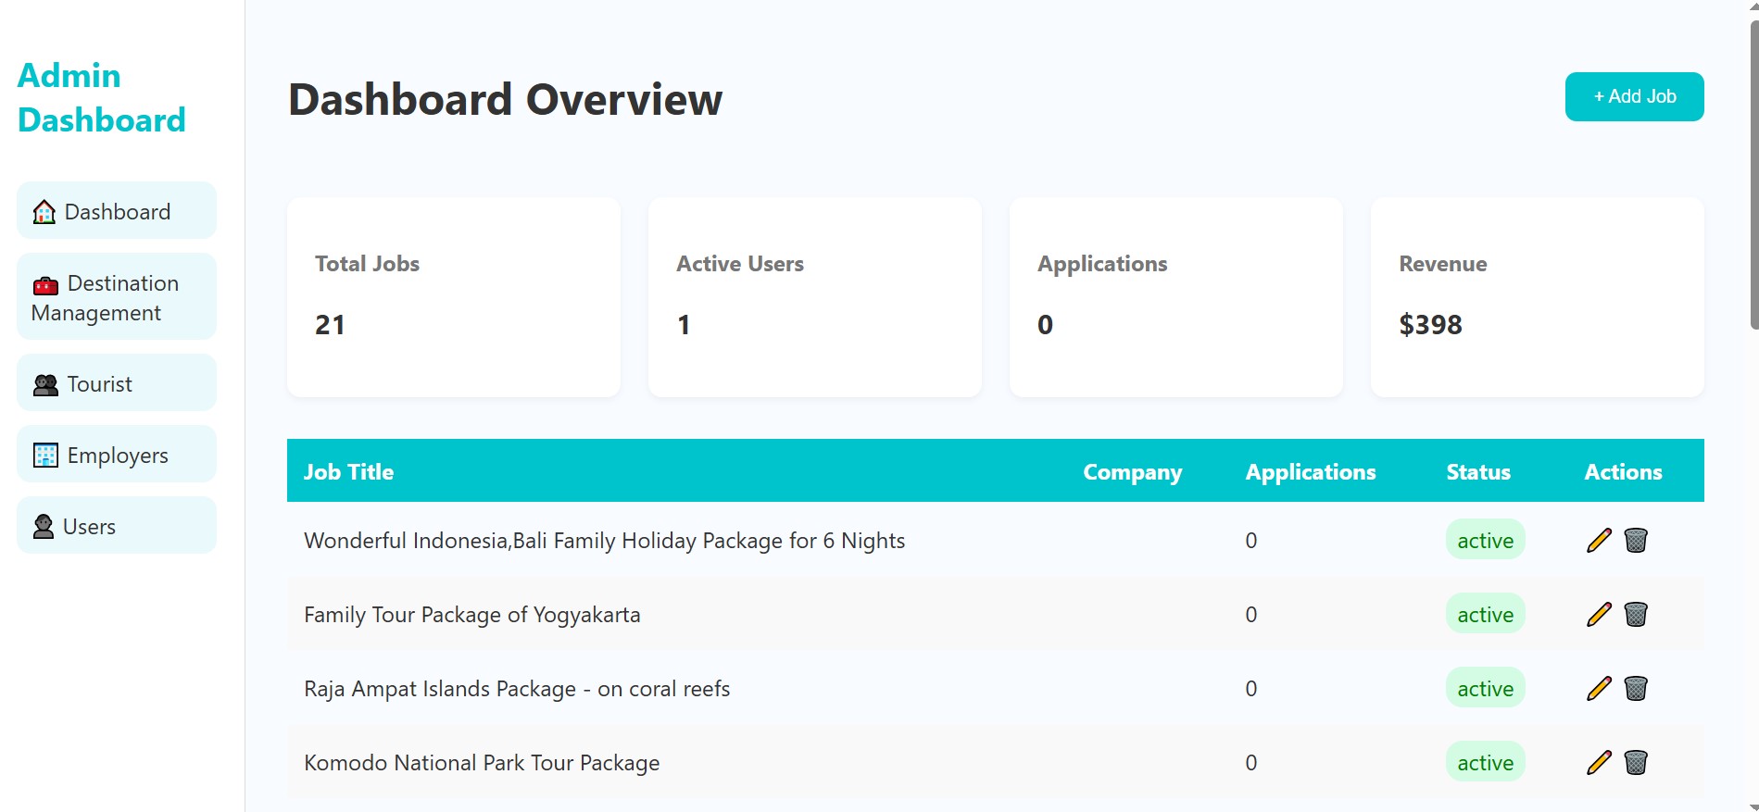The width and height of the screenshot is (1759, 812).
Task: Click the pencil edit icon for Bali Family Holiday
Action: [x=1599, y=541]
